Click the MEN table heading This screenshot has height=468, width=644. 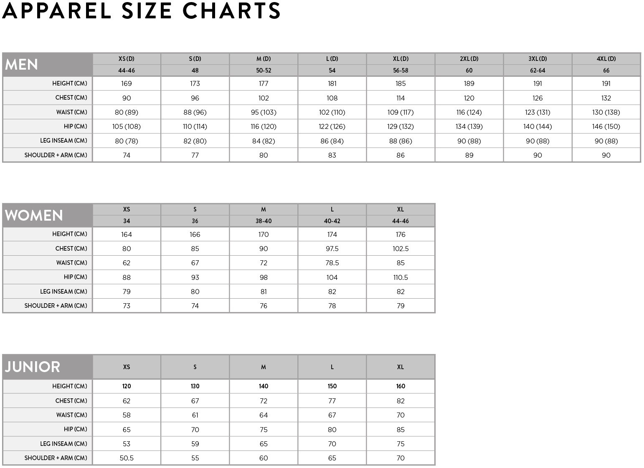[22, 65]
